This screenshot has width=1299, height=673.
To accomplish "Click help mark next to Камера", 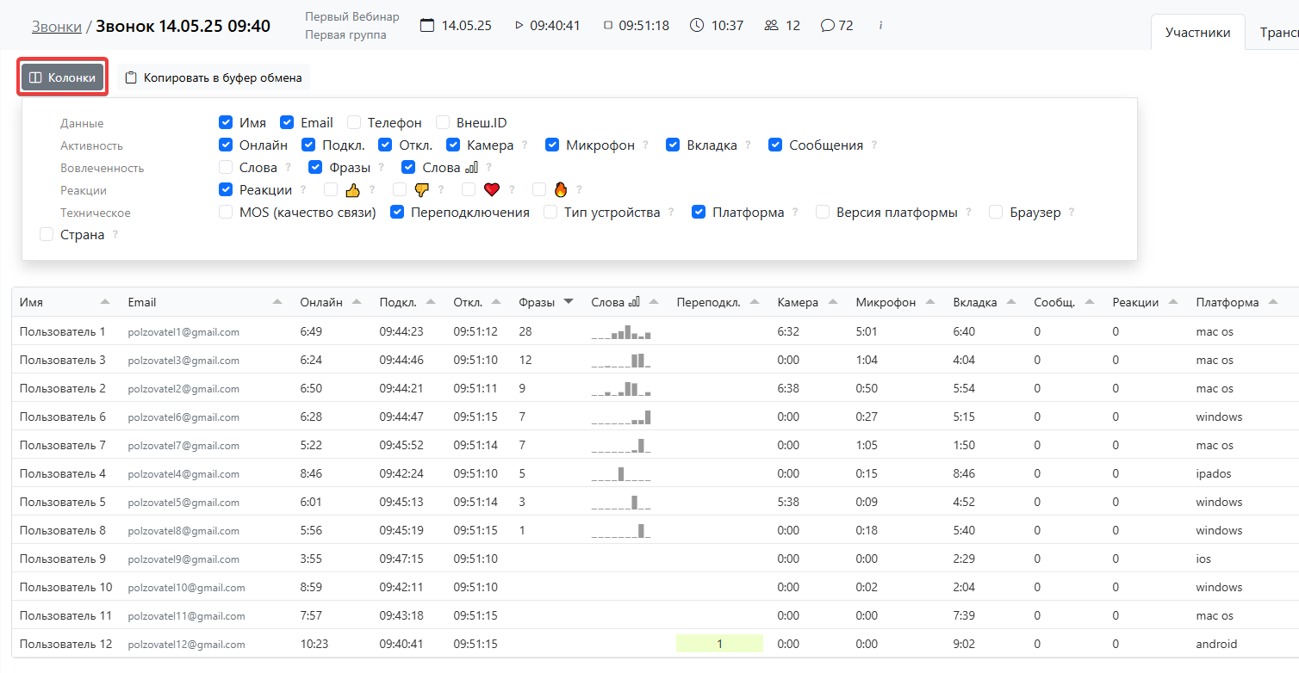I will click(525, 145).
